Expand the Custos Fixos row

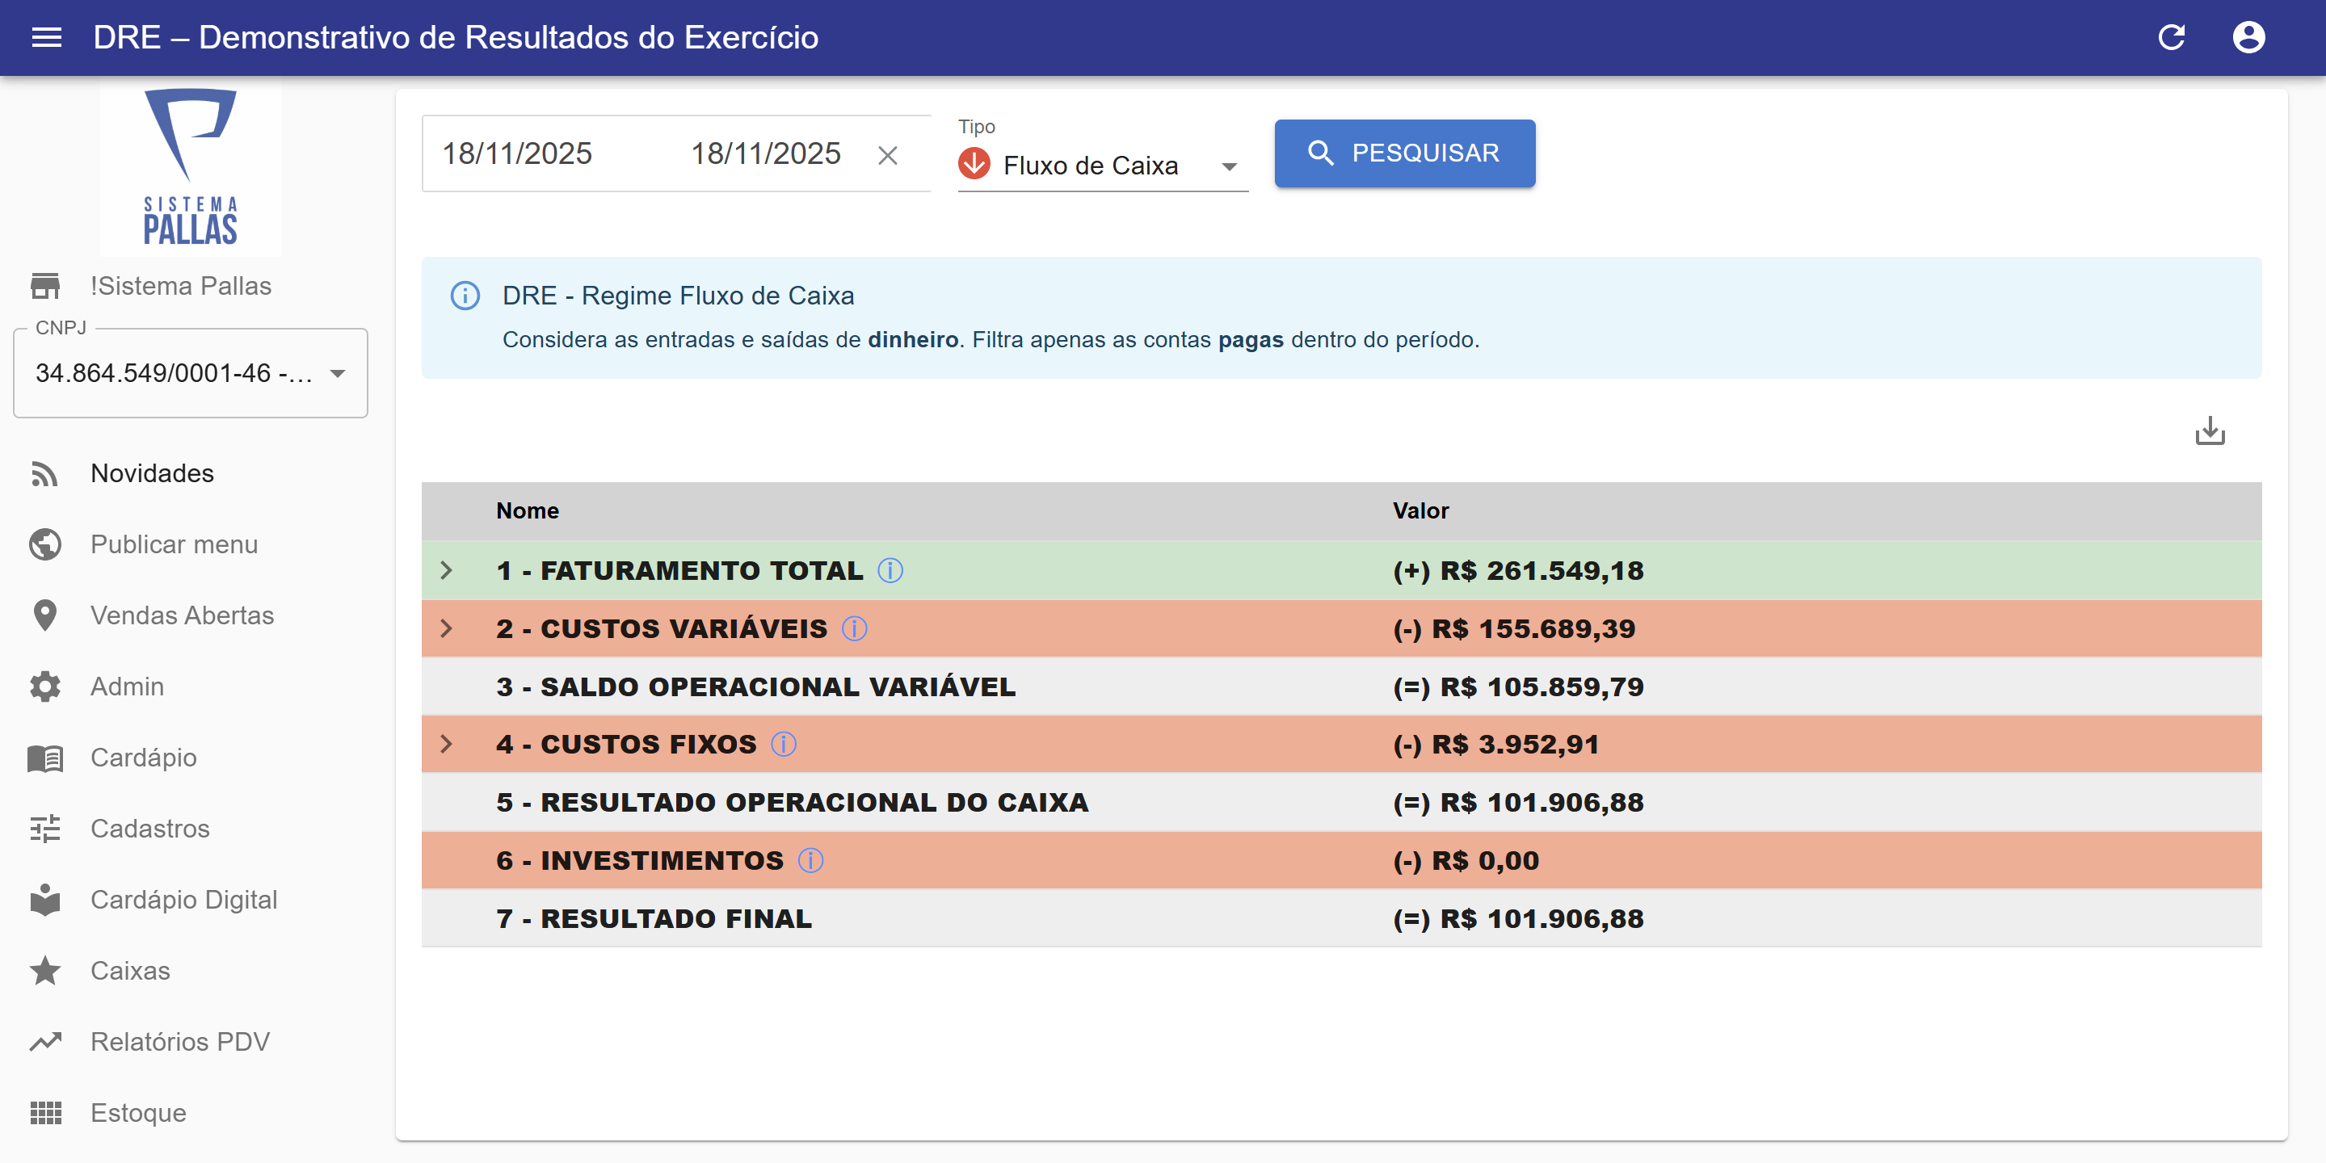point(446,744)
